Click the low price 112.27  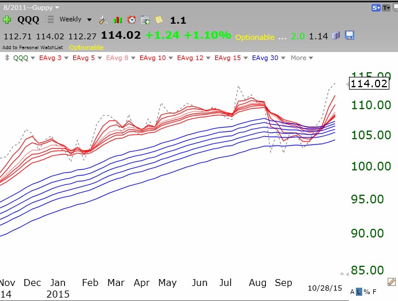[x=82, y=36]
